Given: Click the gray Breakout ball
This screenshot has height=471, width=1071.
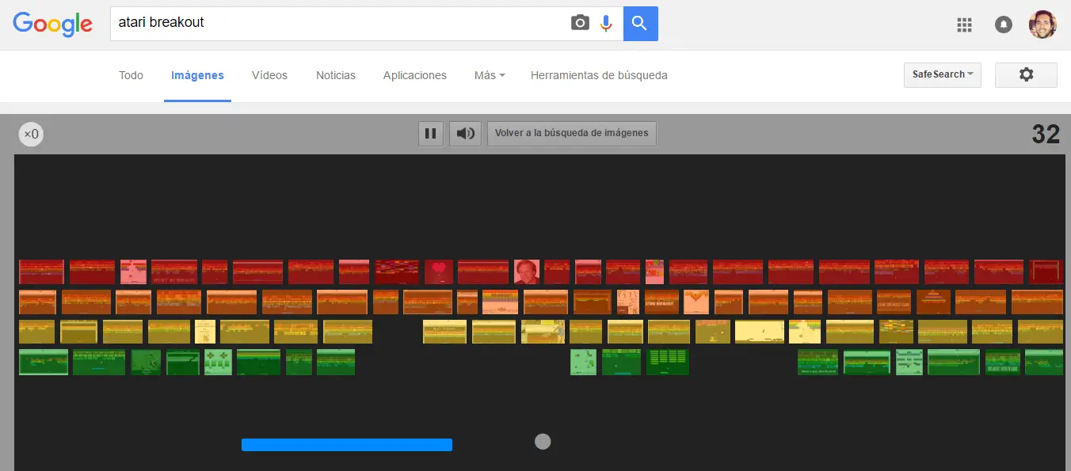Looking at the screenshot, I should click(x=543, y=442).
